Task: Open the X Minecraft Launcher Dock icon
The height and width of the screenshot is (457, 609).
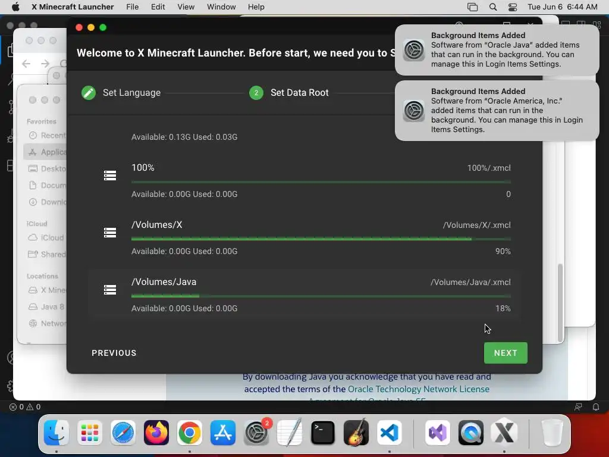Action: 504,433
